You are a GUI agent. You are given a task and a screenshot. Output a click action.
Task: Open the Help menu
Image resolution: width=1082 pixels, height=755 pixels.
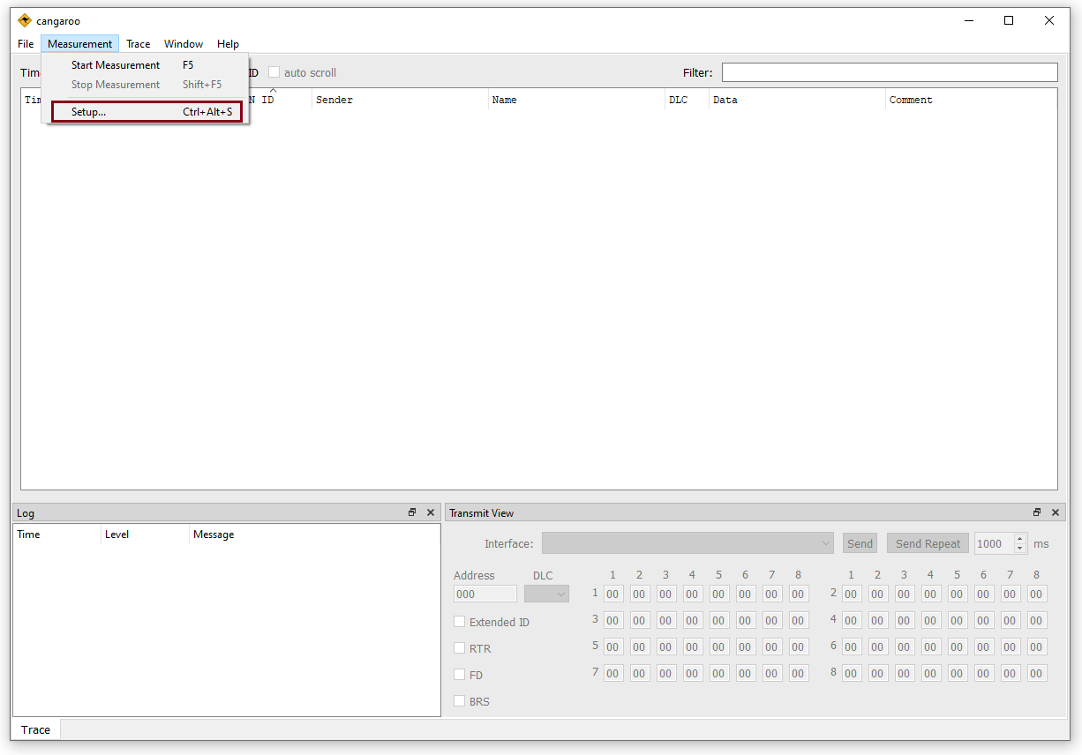tap(228, 44)
